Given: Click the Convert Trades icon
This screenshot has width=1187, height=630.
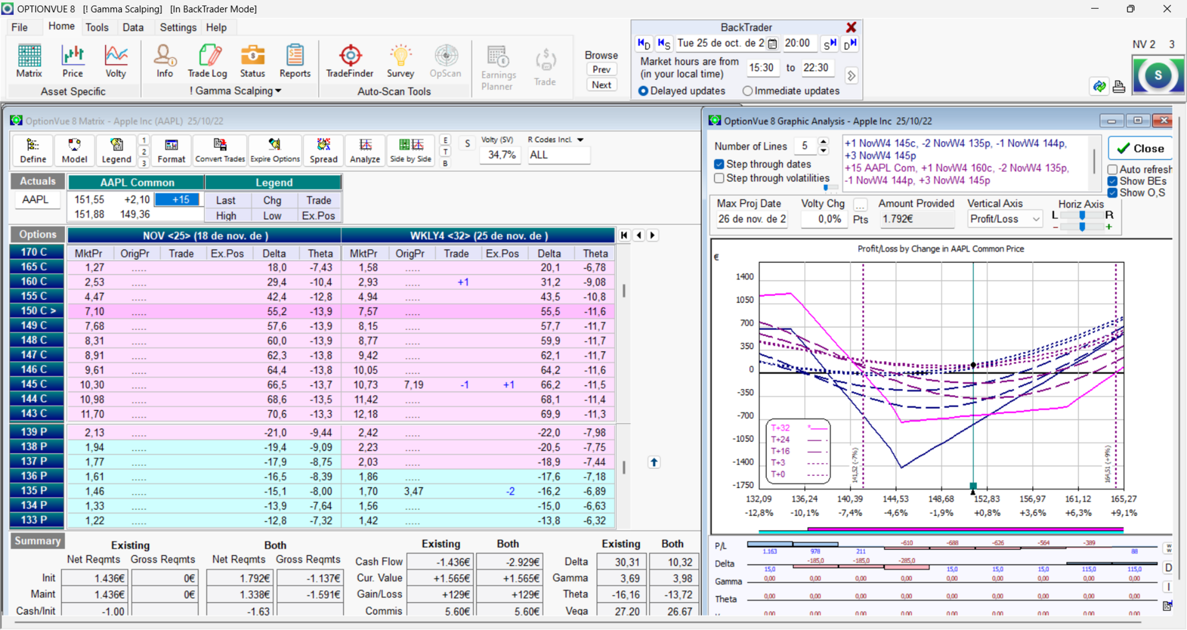Looking at the screenshot, I should tap(220, 151).
